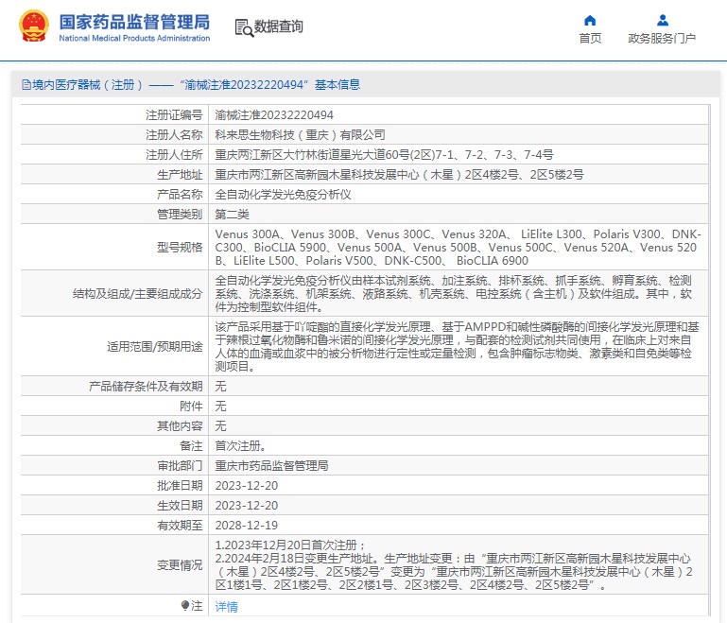Select registrant name 科来思生物科技（重庆）有限公司
The image size is (727, 623).
coord(301,134)
